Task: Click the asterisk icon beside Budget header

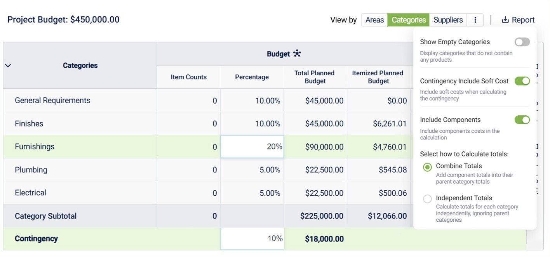Action: 297,54
